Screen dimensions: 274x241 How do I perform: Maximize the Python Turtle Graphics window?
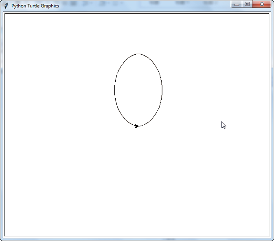[247, 4]
